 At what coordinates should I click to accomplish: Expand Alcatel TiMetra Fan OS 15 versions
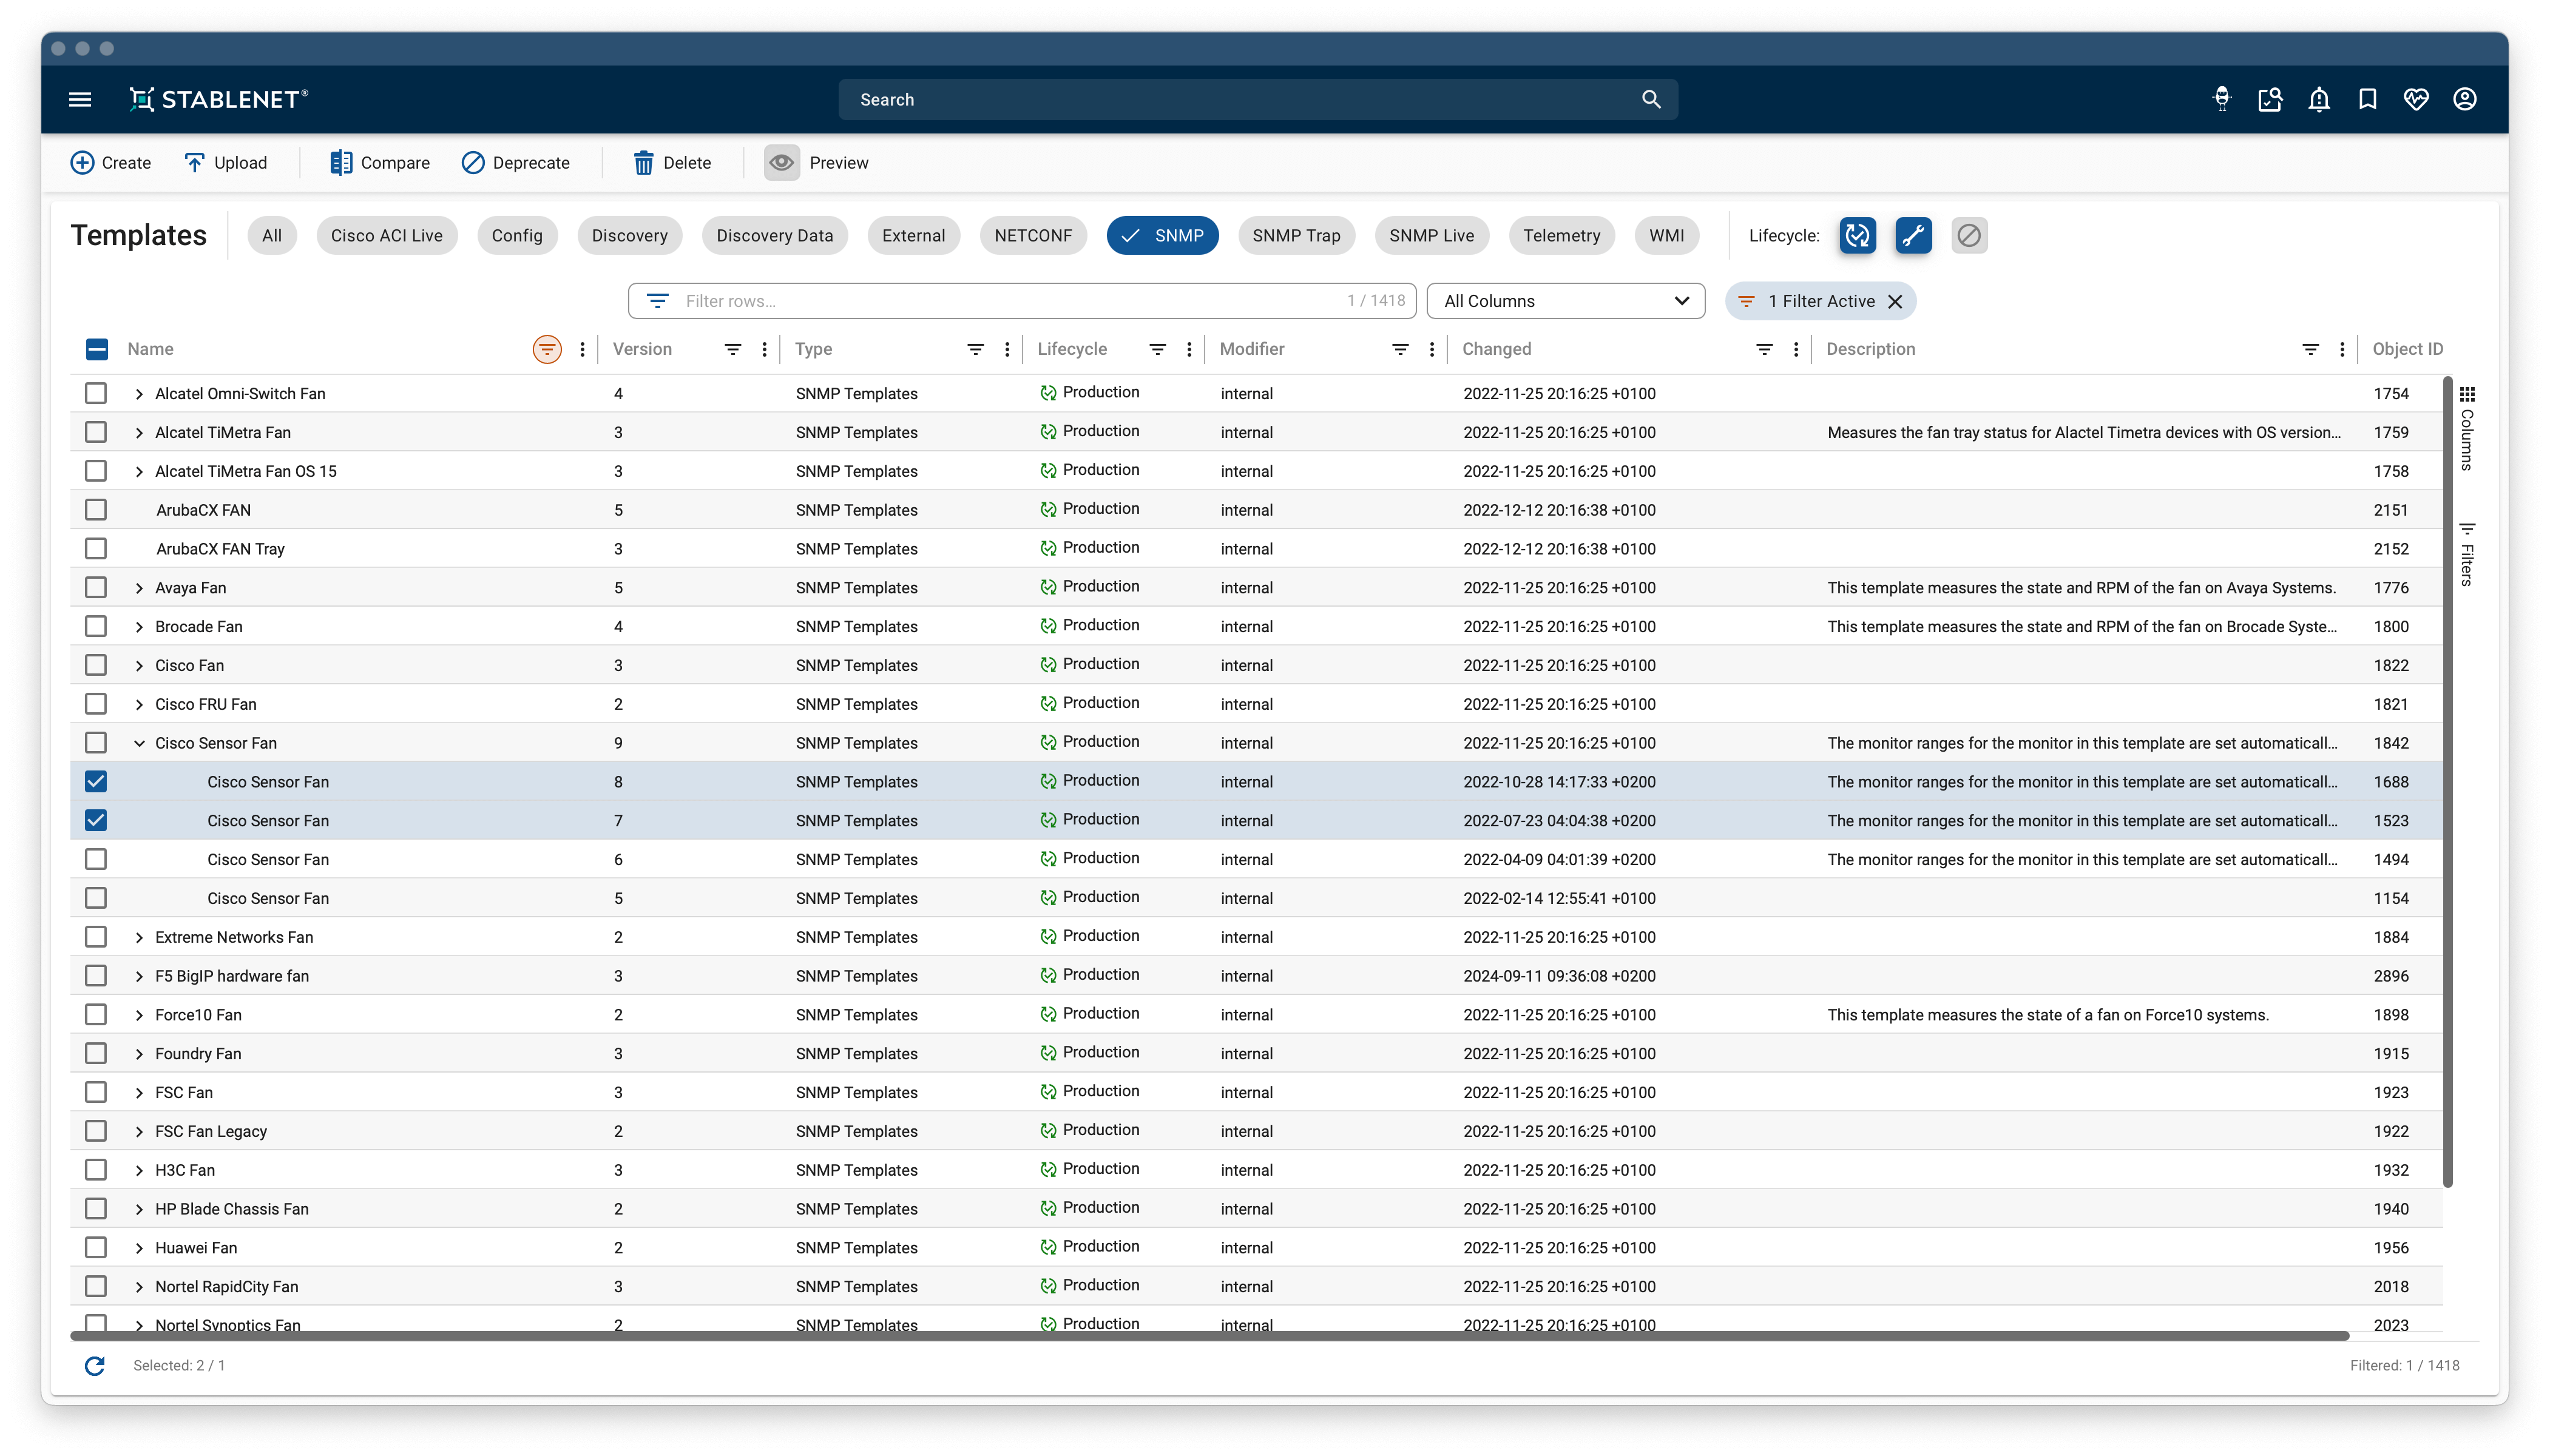point(139,471)
